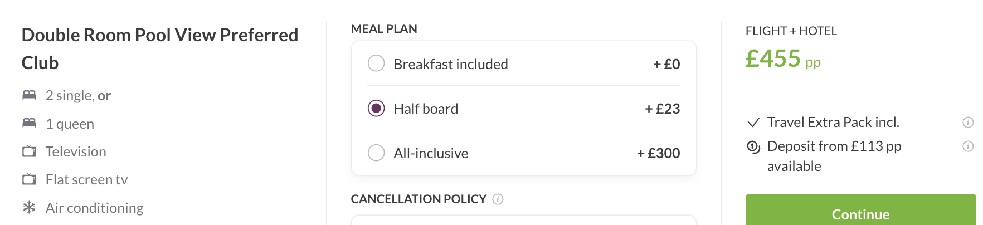Choose the All-inclusive meal plan radio
983x225 pixels.
pos(376,153)
